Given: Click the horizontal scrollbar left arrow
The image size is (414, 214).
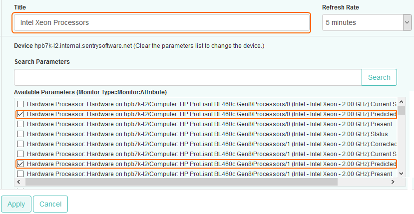Looking at the screenshot, I should pos(19,182).
